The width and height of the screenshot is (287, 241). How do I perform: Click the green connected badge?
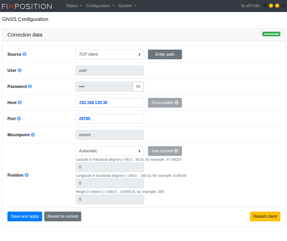(271, 34)
